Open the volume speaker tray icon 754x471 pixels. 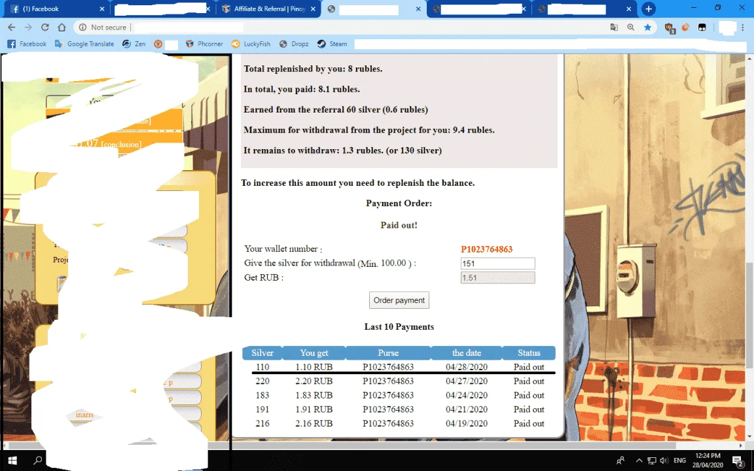pyautogui.click(x=664, y=461)
